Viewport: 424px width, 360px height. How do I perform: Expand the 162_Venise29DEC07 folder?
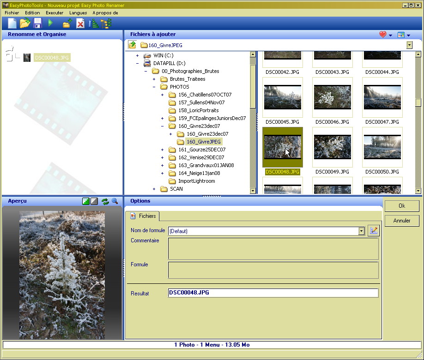click(162, 157)
